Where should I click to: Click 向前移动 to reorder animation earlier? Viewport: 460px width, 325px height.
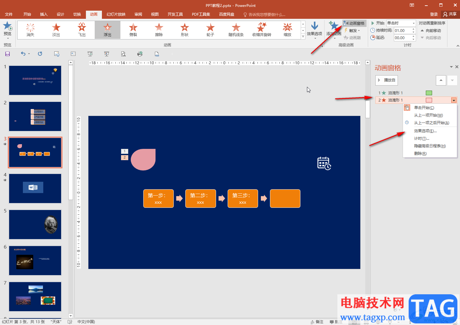tap(431, 30)
